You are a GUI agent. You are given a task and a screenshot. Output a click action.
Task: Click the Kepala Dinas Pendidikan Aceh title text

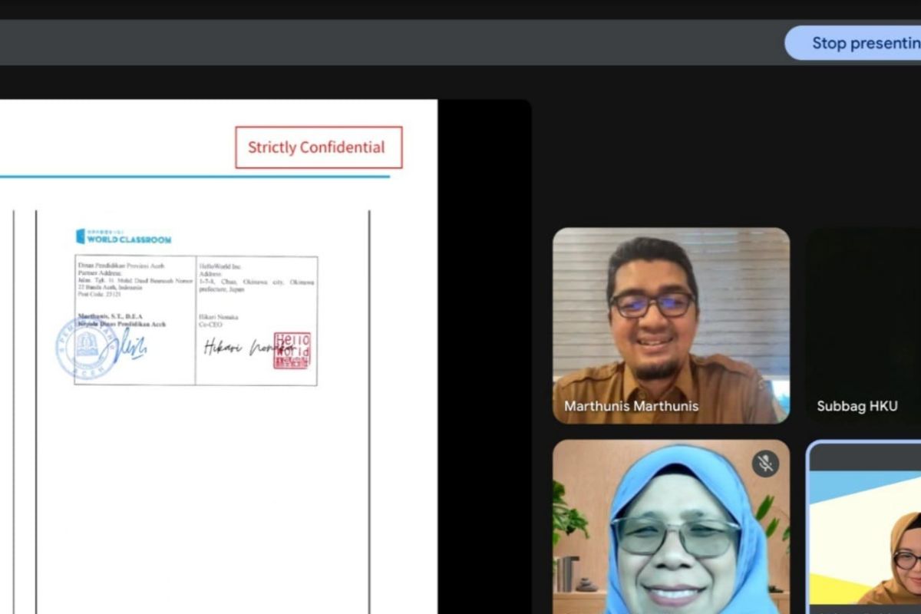[x=121, y=325]
